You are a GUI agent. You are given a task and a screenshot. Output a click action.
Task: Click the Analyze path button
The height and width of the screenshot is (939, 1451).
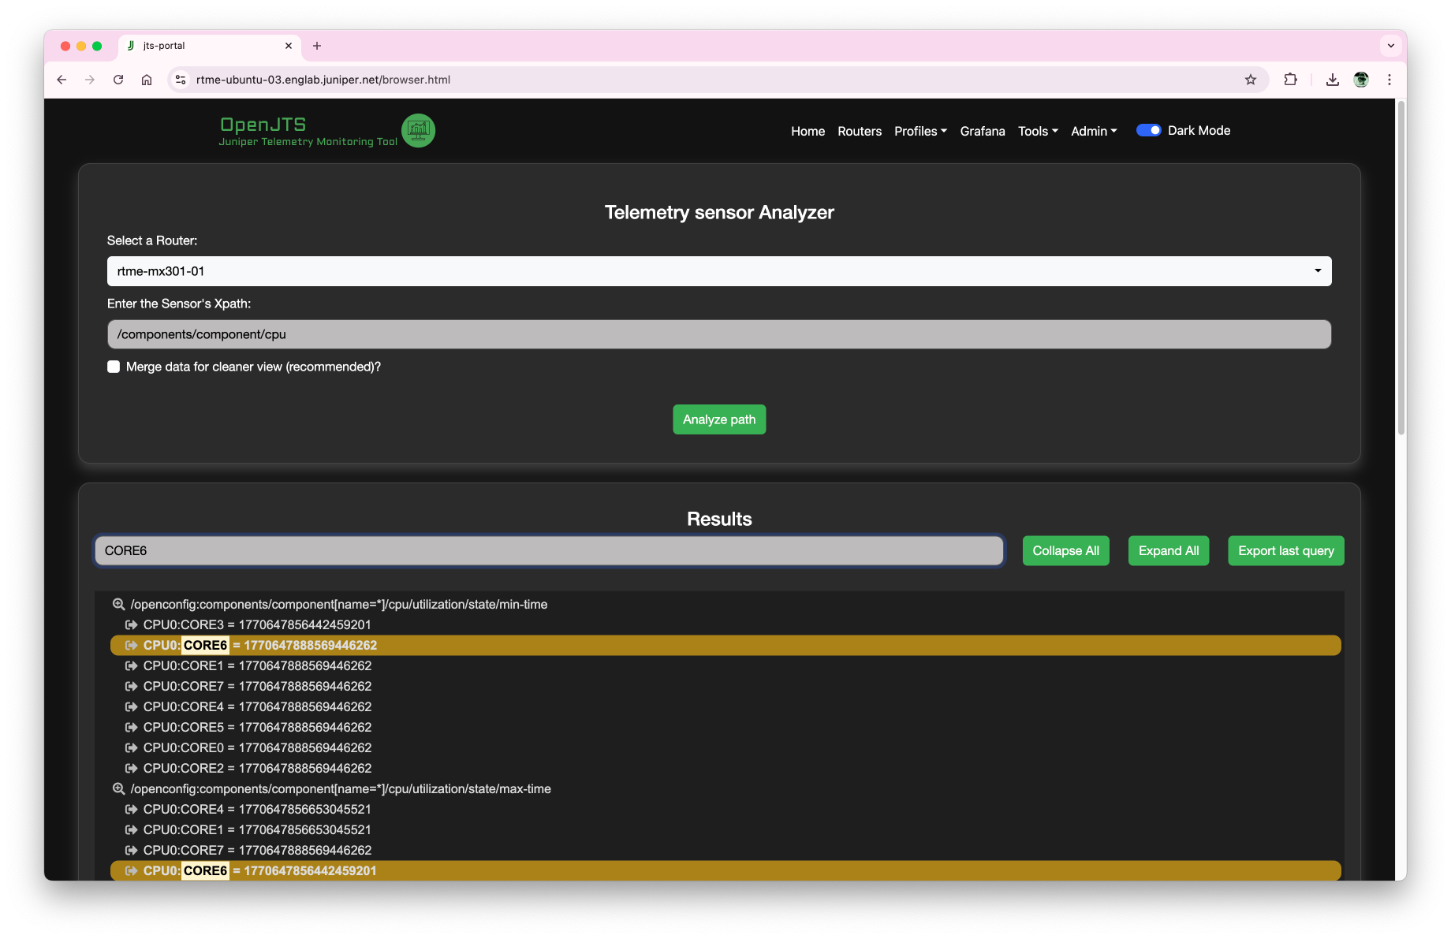[x=718, y=419]
